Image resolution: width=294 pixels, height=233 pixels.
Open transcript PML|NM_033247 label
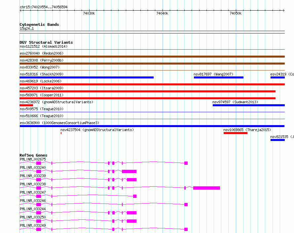(x=33, y=192)
